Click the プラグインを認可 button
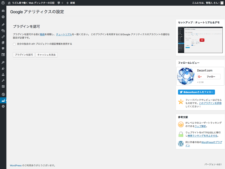The height and width of the screenshot is (169, 225). tap(24, 55)
